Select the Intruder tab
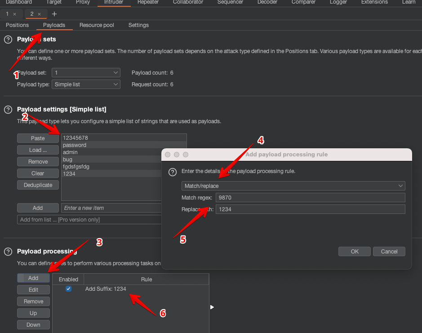This screenshot has height=333, width=422. click(114, 2)
